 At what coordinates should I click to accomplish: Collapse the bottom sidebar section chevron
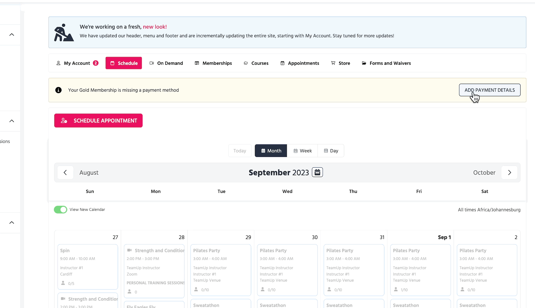click(12, 222)
